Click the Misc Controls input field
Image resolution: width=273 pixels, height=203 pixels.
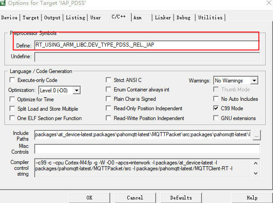(147, 149)
